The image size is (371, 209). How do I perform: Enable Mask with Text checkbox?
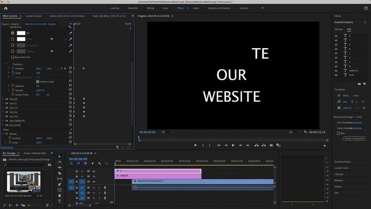pyautogui.click(x=13, y=57)
